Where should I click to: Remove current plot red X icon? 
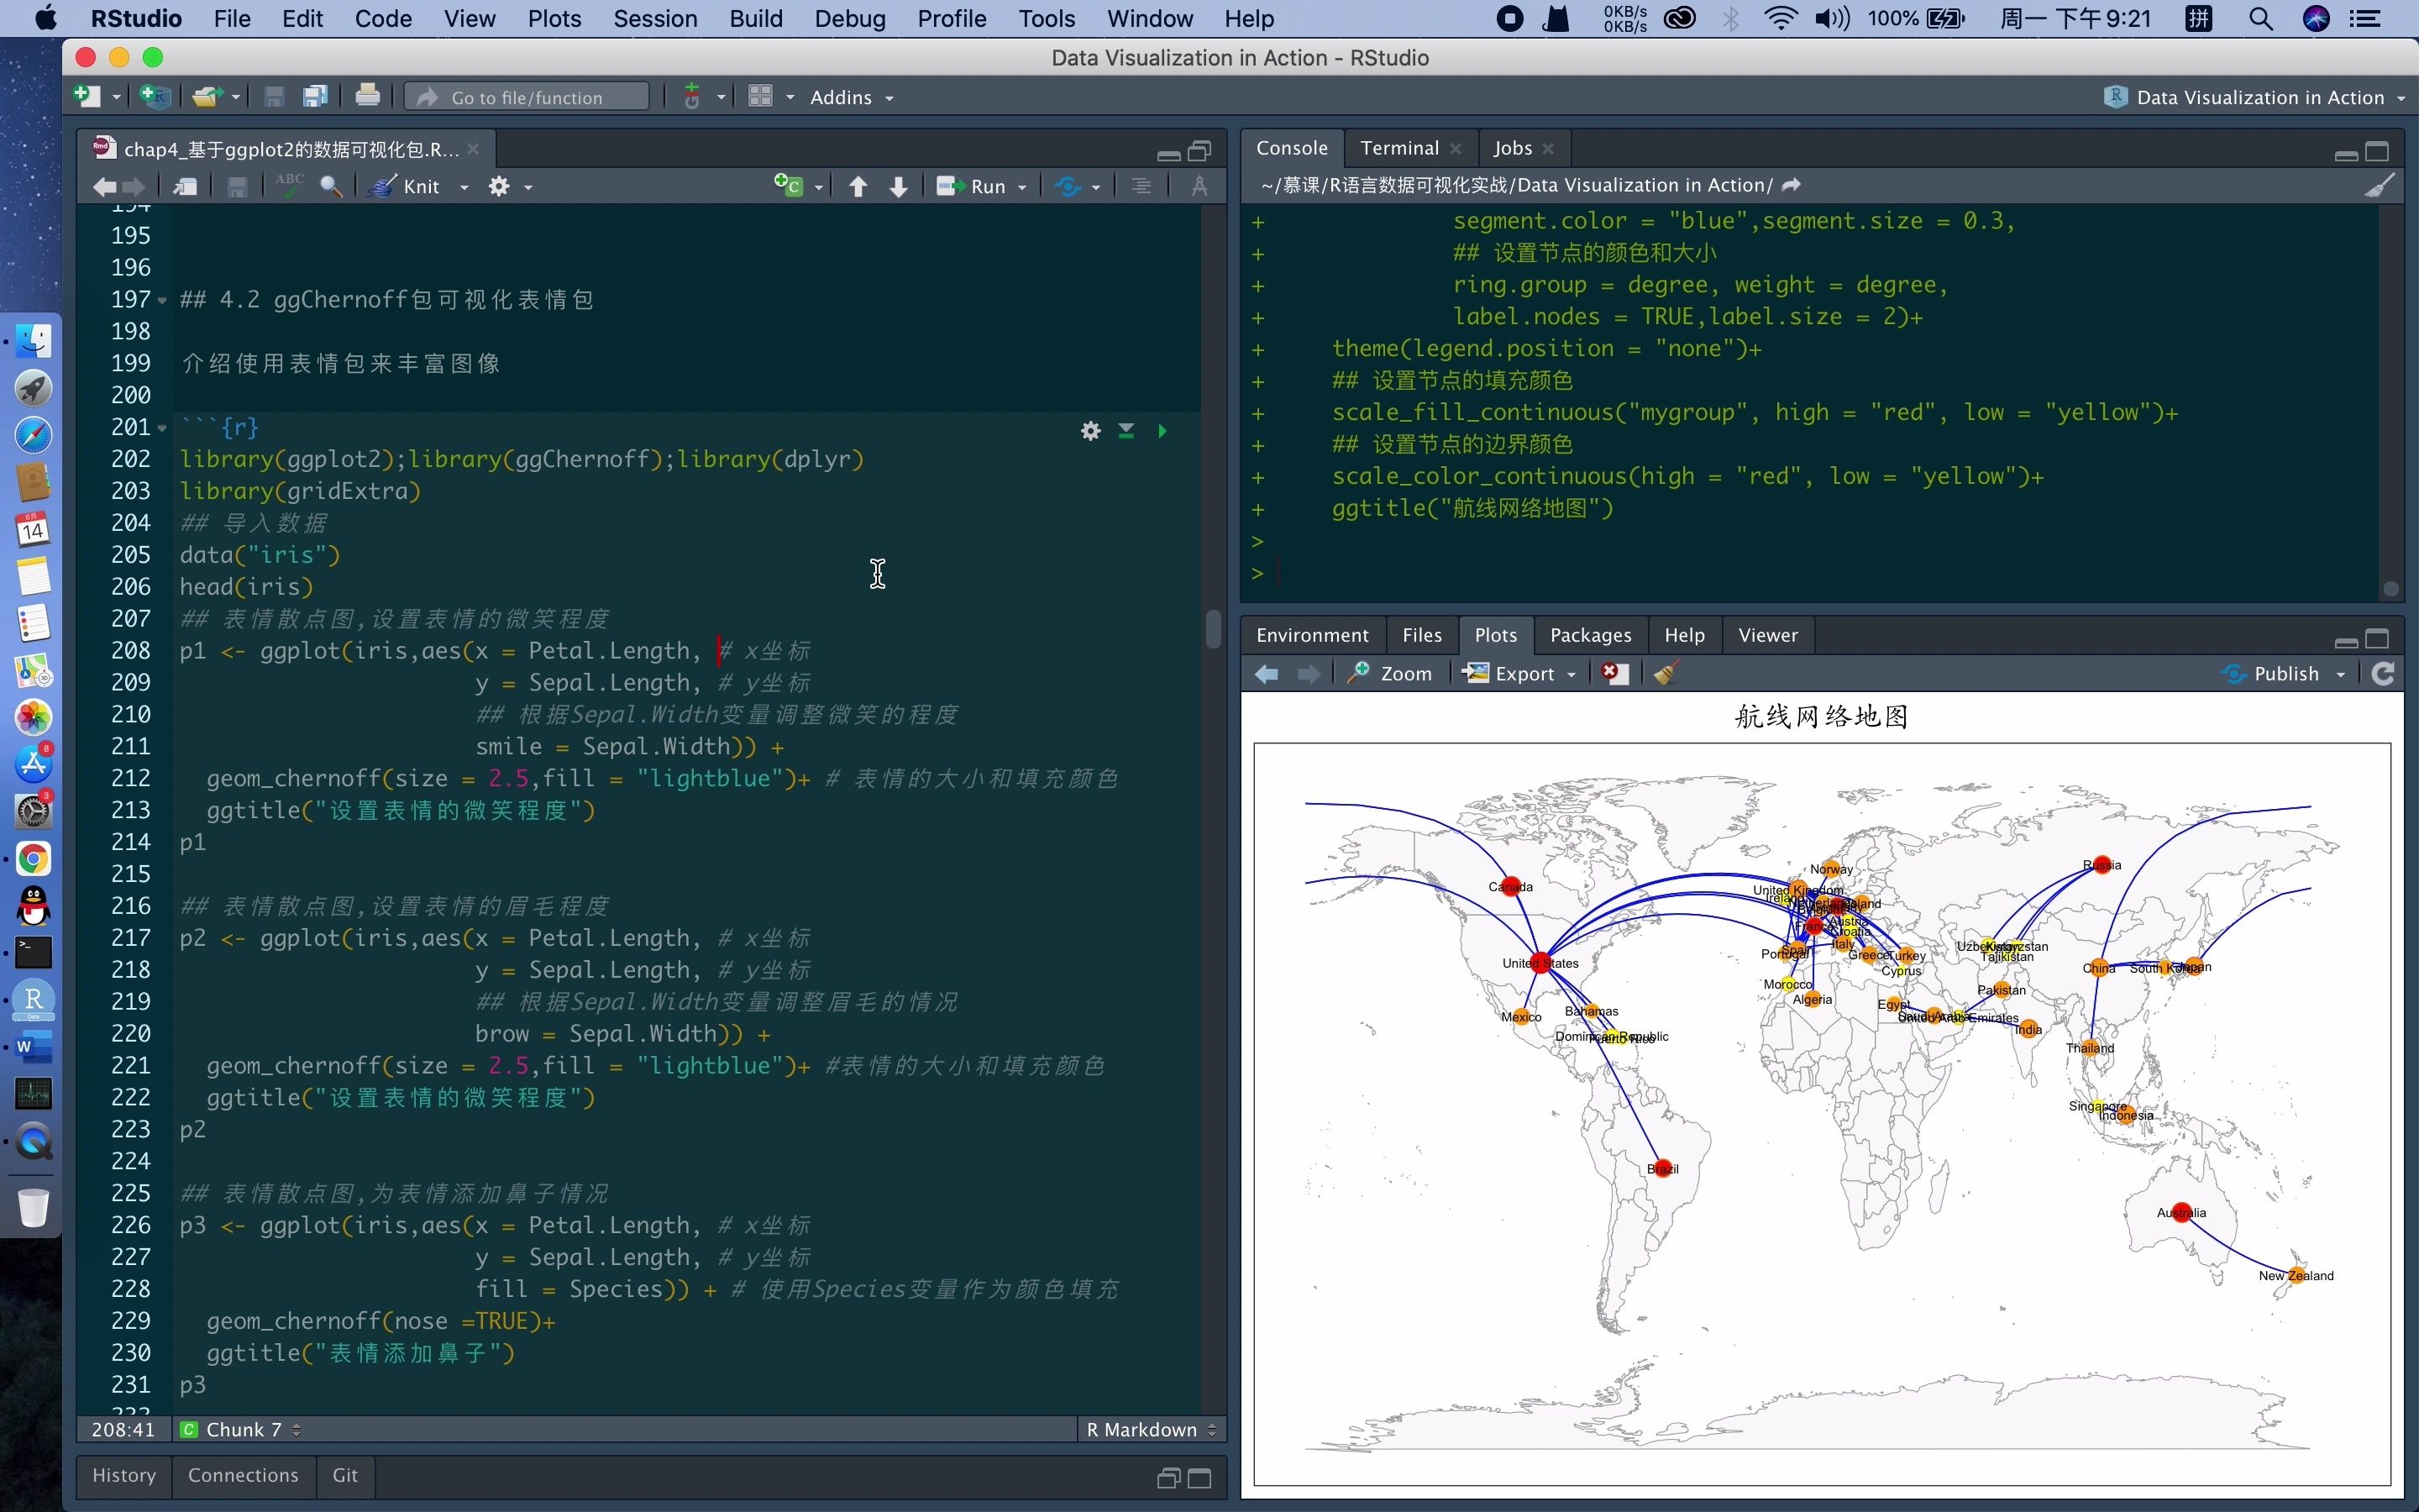coord(1614,674)
